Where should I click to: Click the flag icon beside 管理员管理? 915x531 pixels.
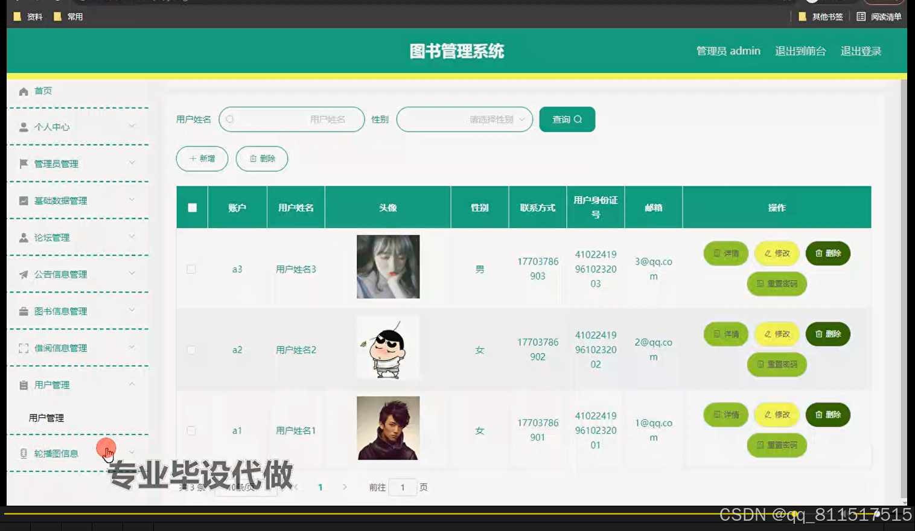coord(23,164)
